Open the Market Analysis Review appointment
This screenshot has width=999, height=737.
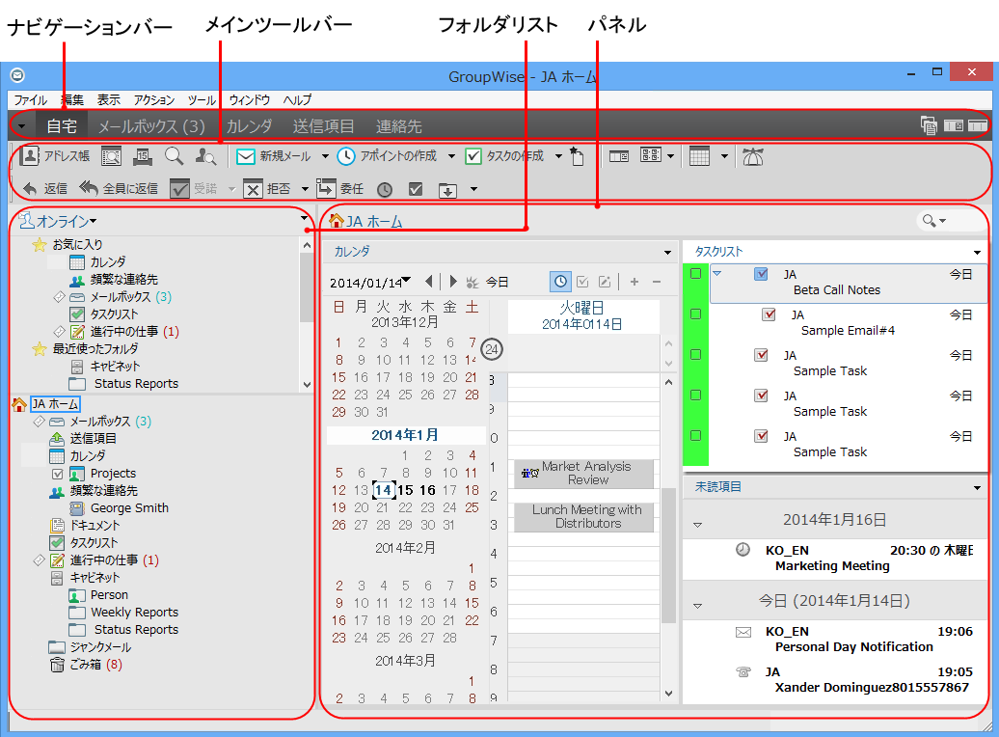click(584, 474)
